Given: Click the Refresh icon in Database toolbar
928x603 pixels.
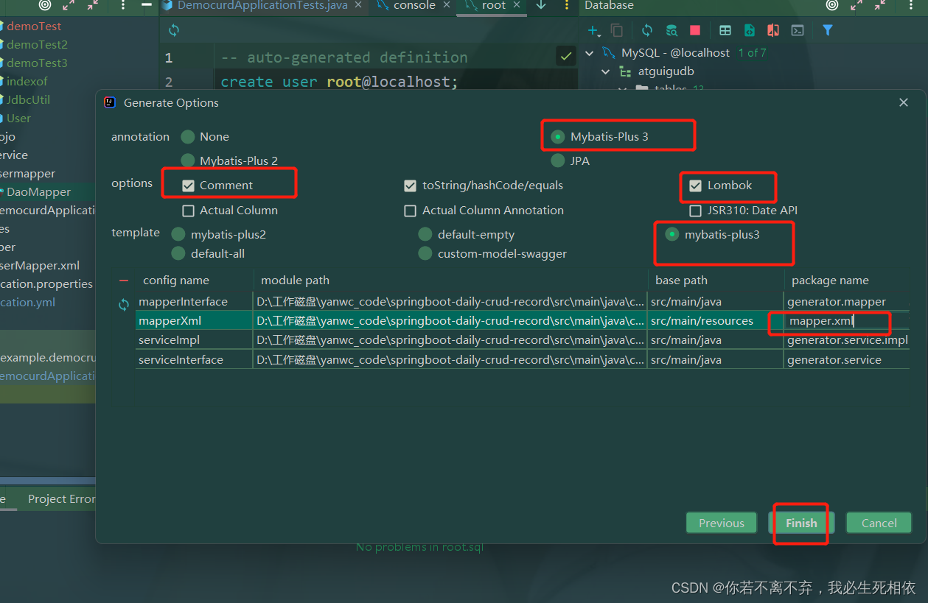Looking at the screenshot, I should [646, 30].
